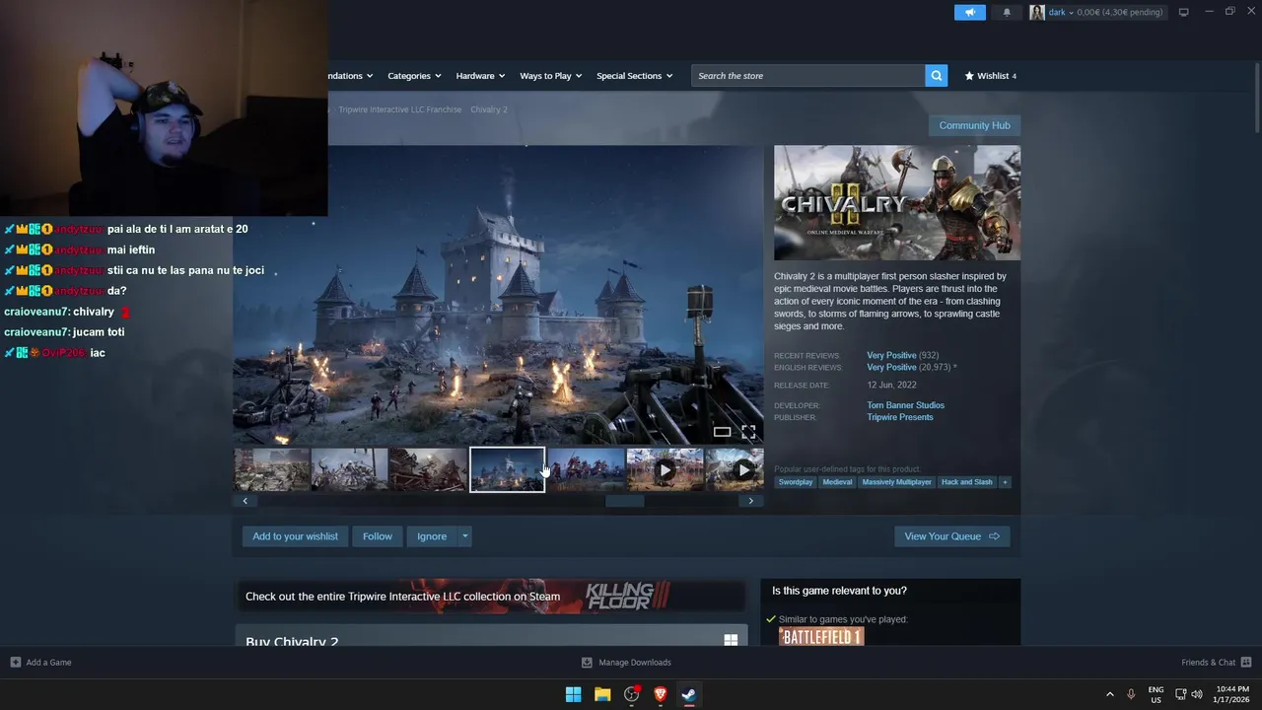
Task: Open the Community Hub
Action: tap(974, 125)
